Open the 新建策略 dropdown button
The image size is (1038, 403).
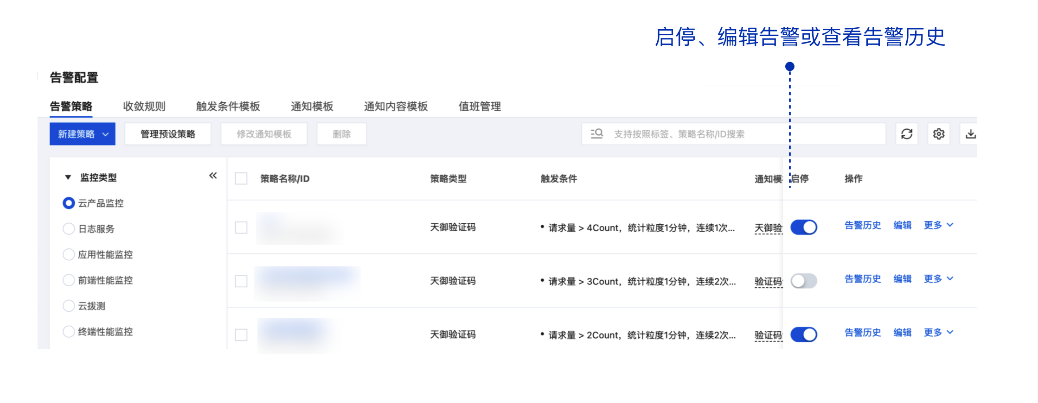tap(83, 134)
